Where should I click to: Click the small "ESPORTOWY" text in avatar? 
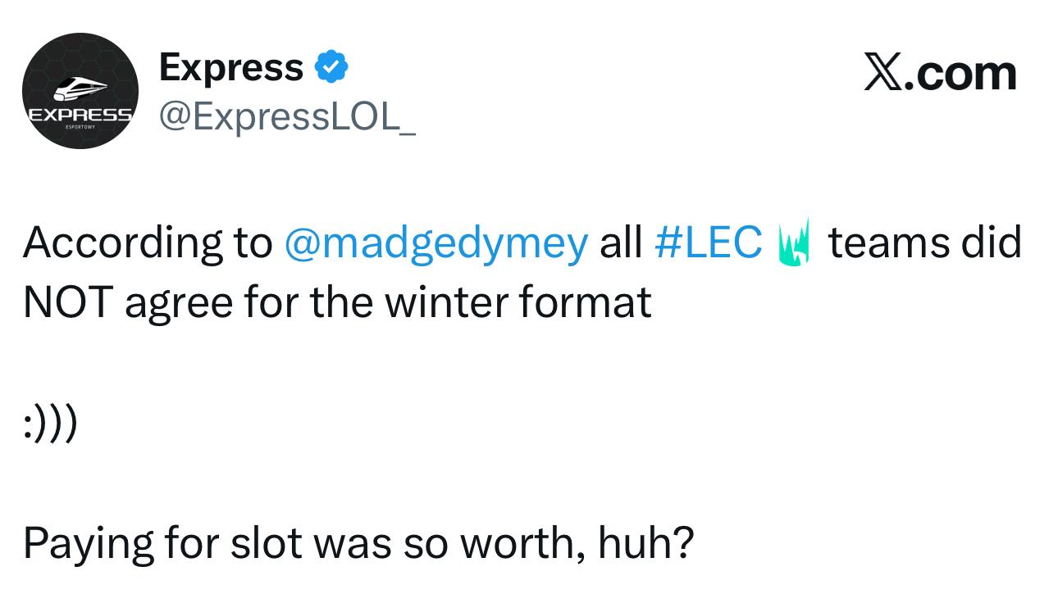pyautogui.click(x=78, y=127)
